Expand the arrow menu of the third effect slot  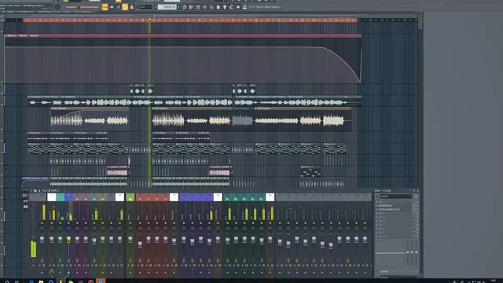coord(376,209)
